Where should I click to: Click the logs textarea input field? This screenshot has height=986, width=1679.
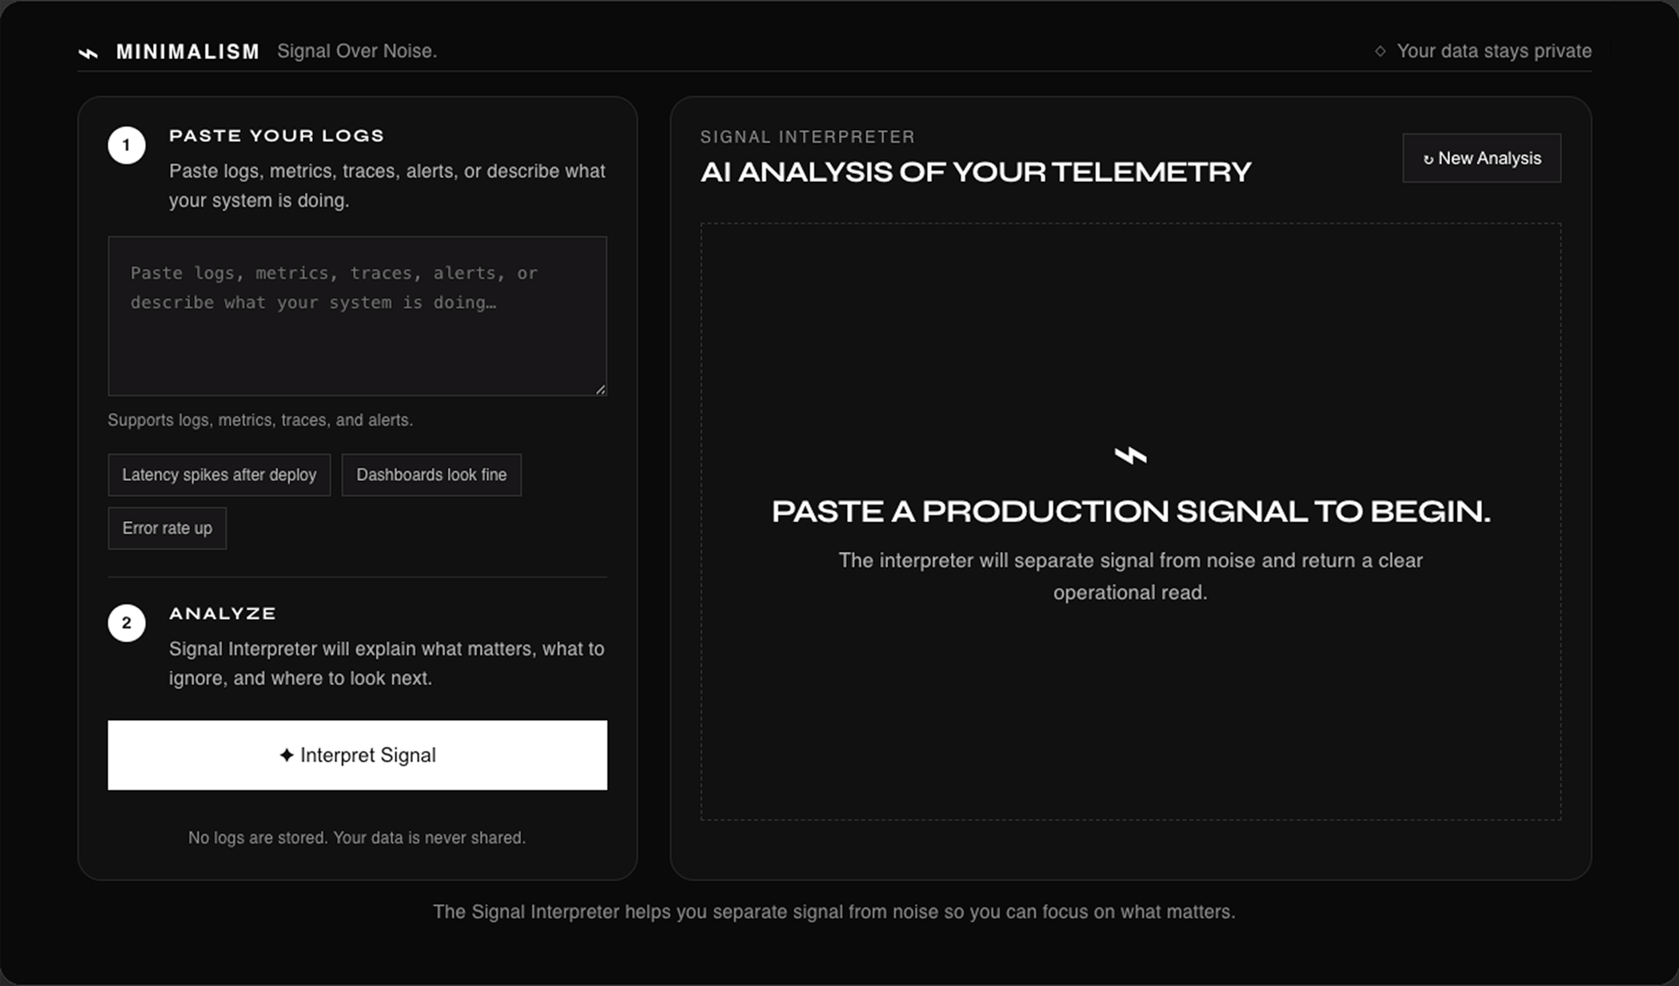(357, 316)
